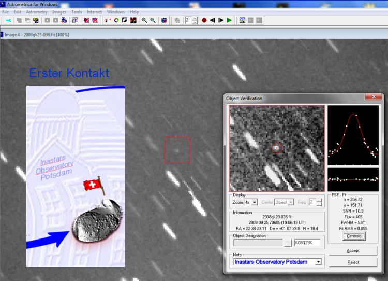Image resolution: width=388 pixels, height=281 pixels.
Task: Accept the object verification
Action: pos(353,250)
